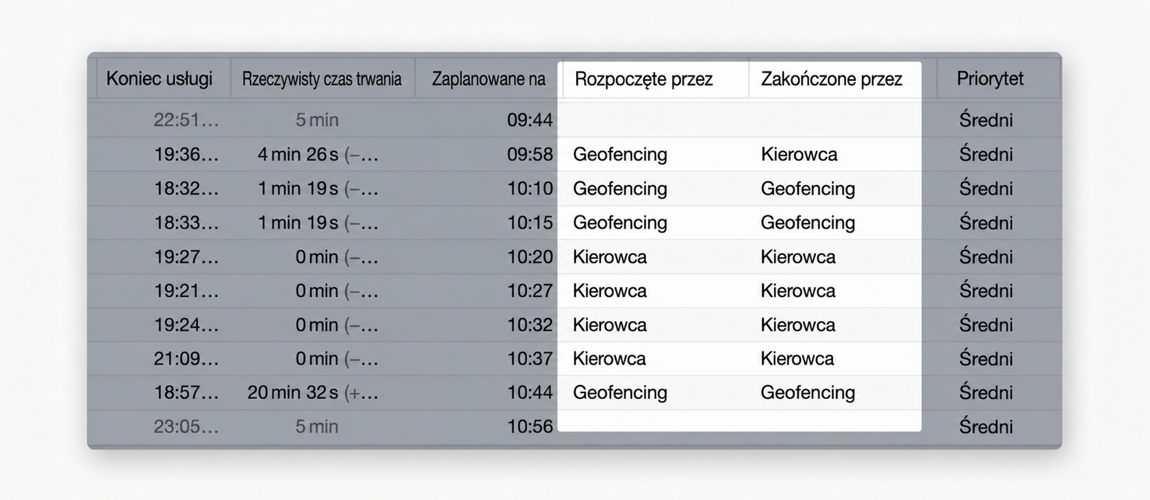Select the scheduled time 09:58 cell

pyautogui.click(x=529, y=155)
